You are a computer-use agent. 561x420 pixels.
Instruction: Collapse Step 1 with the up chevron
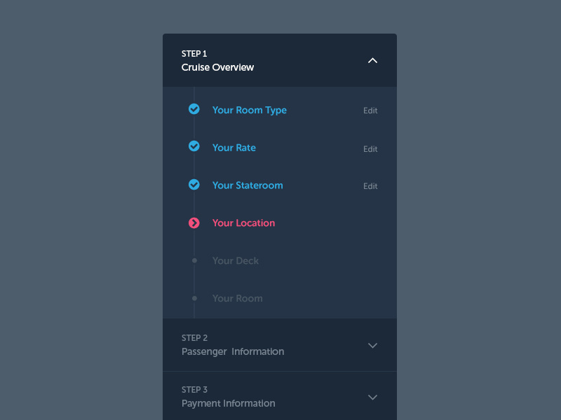[x=372, y=60]
